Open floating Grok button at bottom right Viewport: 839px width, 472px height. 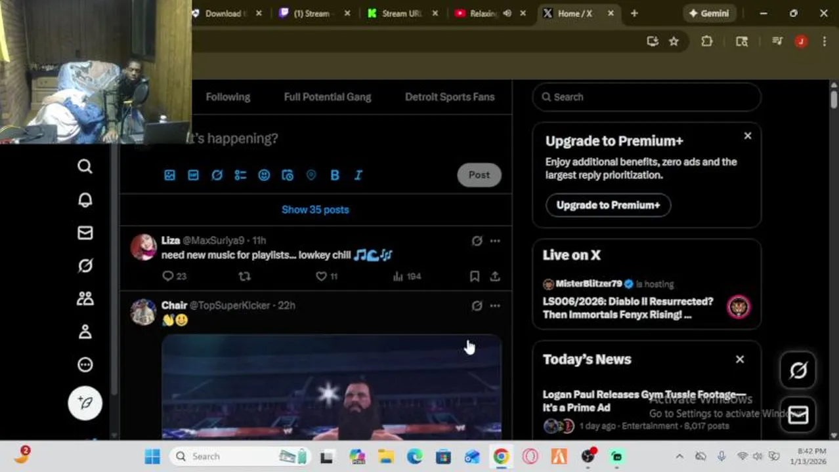[798, 370]
